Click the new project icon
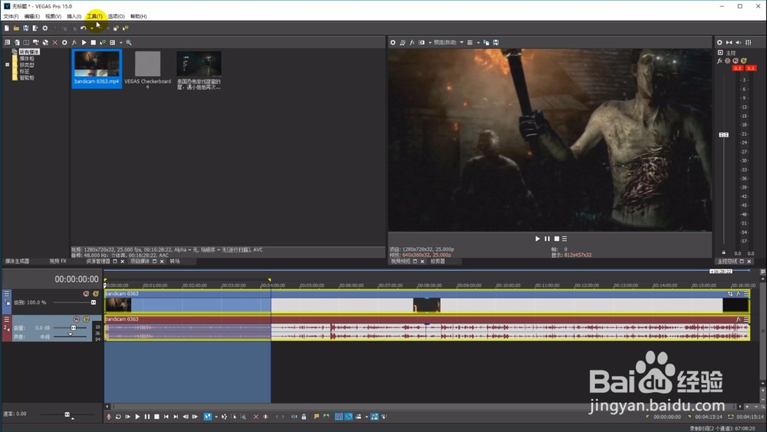Viewport: 767px width, 432px height. 7,28
